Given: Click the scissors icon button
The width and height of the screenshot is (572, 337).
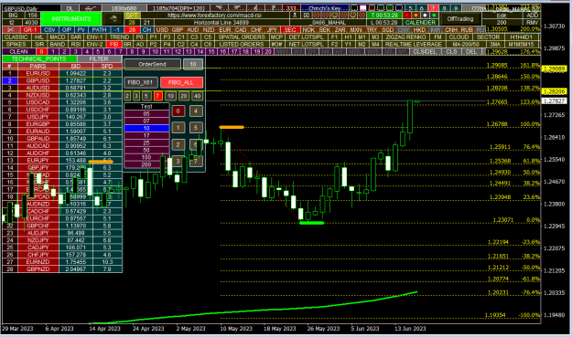Looking at the screenshot, I should point(11,30).
